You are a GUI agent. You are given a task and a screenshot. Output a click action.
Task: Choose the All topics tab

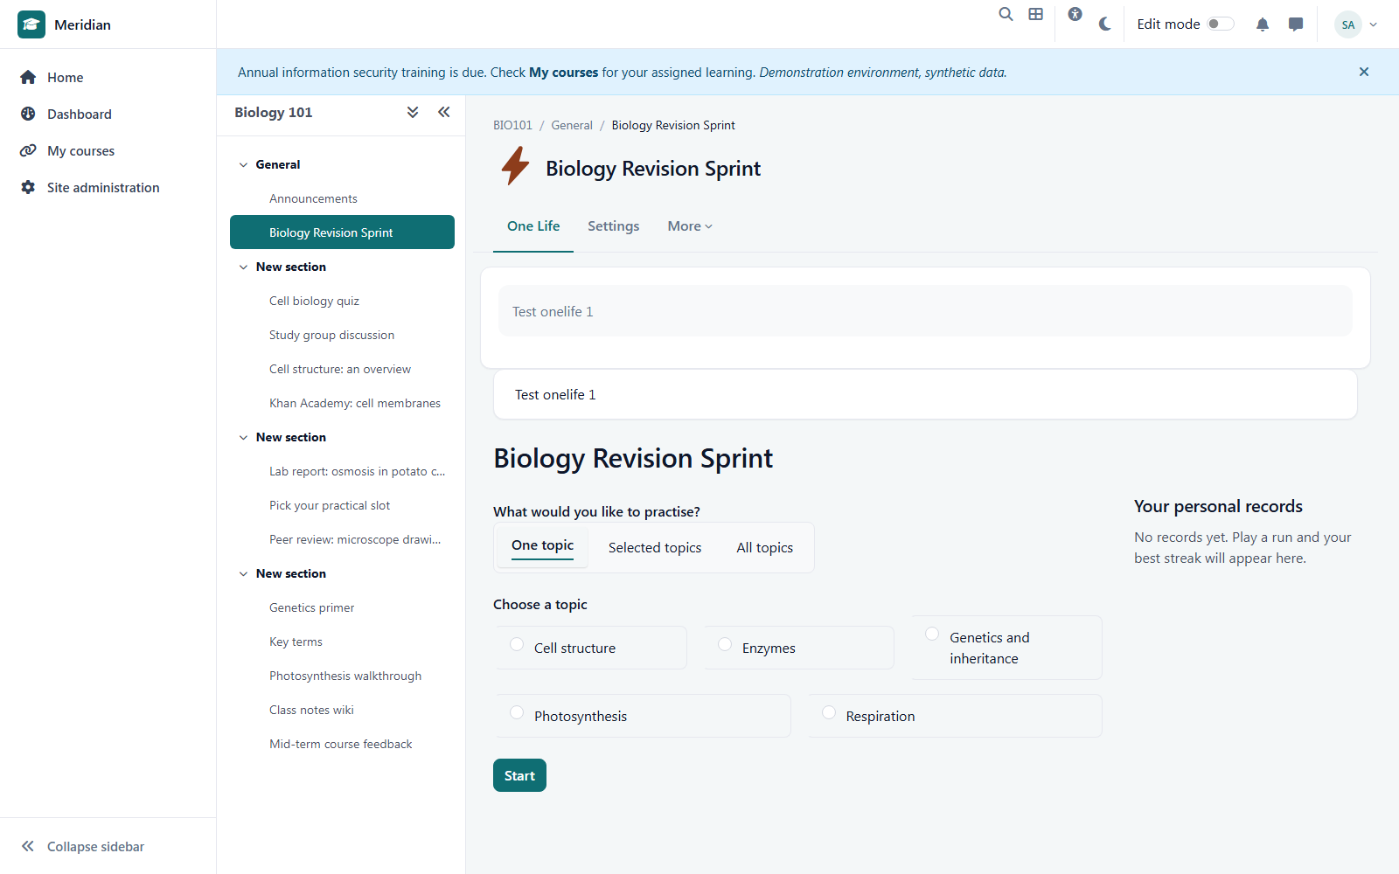click(765, 548)
